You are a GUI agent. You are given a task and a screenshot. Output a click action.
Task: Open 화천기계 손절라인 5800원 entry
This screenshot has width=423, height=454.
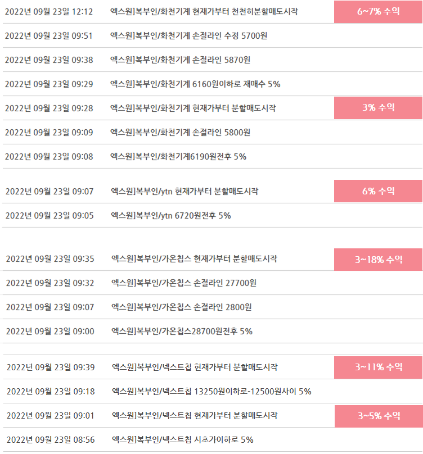tap(180, 133)
